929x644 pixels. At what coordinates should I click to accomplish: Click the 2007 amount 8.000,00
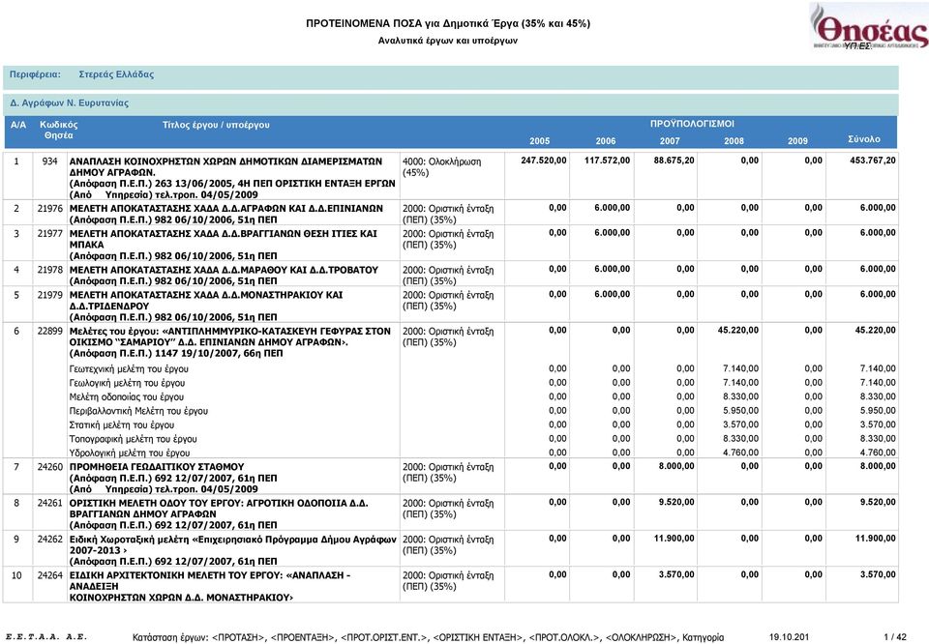676,466
